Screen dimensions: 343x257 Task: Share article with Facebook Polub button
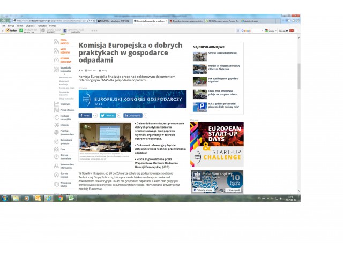(85, 115)
